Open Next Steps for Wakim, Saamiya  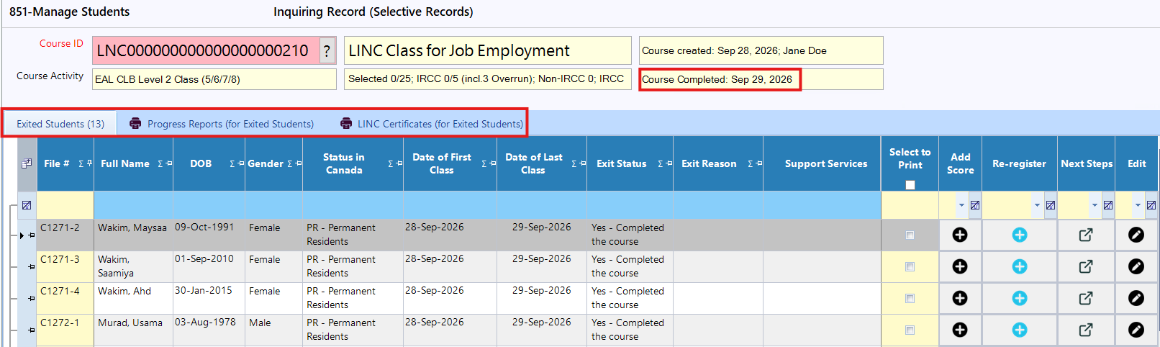coord(1086,266)
